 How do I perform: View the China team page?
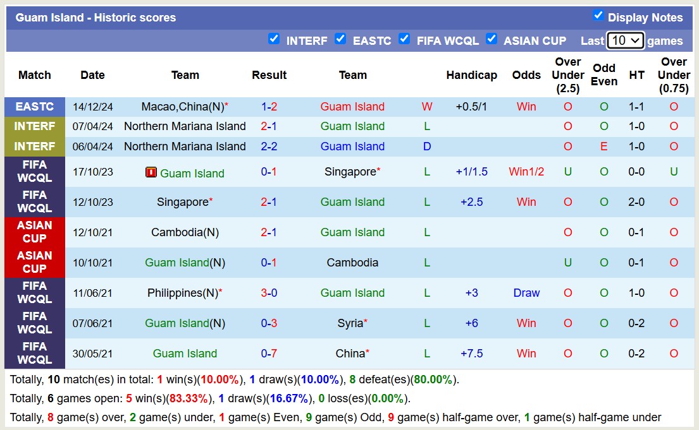pyautogui.click(x=350, y=353)
